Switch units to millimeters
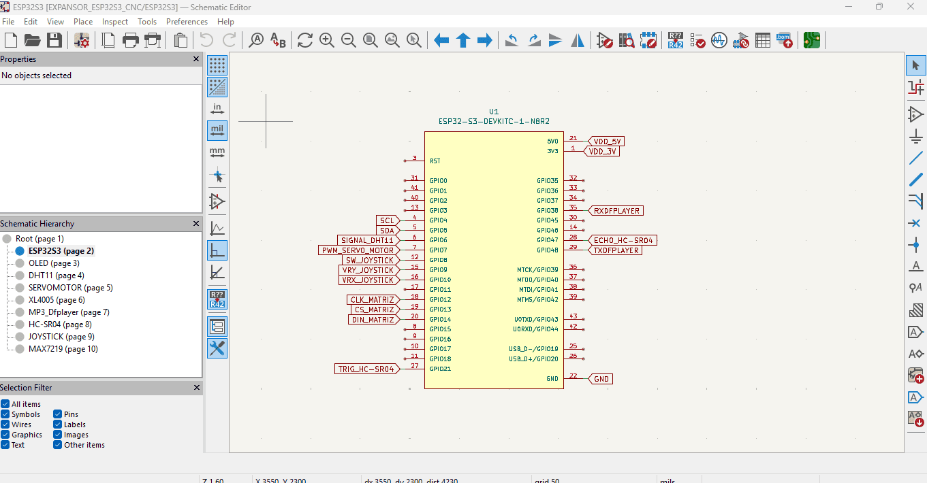This screenshot has width=927, height=483. pos(217,152)
